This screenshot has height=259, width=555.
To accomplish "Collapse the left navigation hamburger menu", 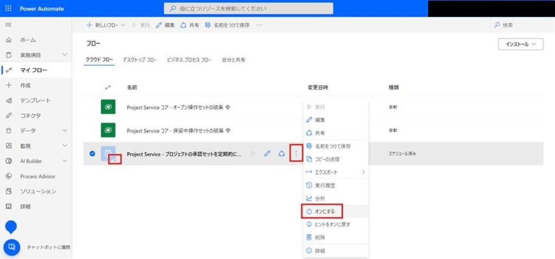I will [x=9, y=25].
